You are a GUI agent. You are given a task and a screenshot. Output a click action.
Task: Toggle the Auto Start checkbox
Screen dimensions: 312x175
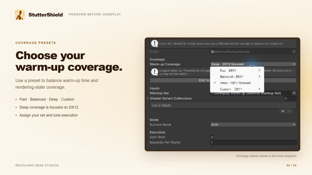(212, 137)
